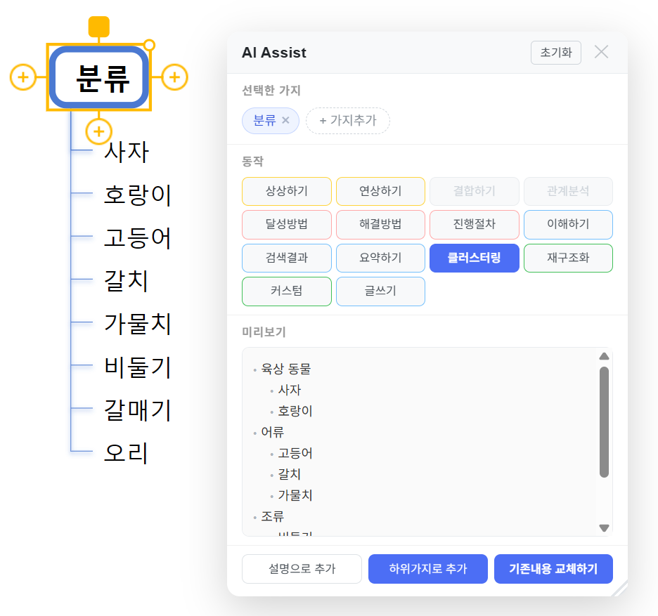Image resolution: width=658 pixels, height=616 pixels.
Task: Close the AI Assist panel with the X icon
Action: coord(602,52)
